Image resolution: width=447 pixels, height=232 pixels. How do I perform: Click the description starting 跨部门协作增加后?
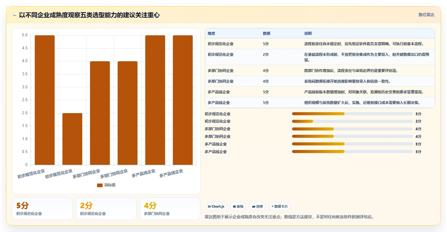[x=351, y=71]
